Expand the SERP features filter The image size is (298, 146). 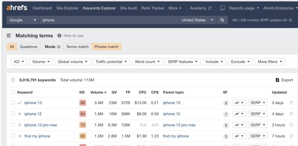tap(182, 62)
